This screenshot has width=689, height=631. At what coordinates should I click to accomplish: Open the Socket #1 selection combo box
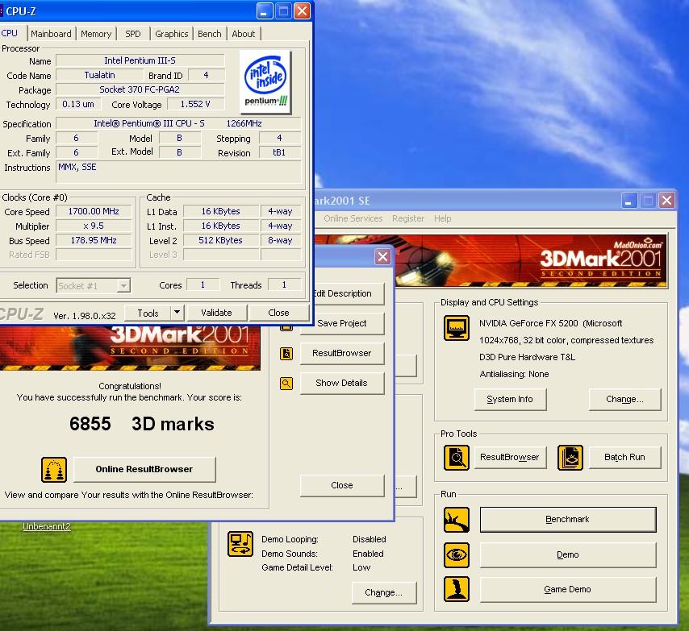93,286
